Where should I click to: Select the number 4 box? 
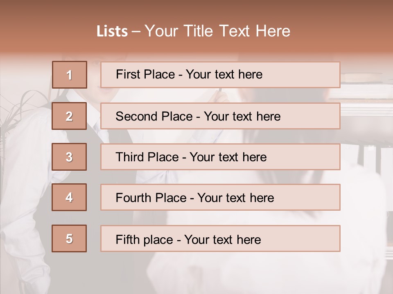click(70, 197)
